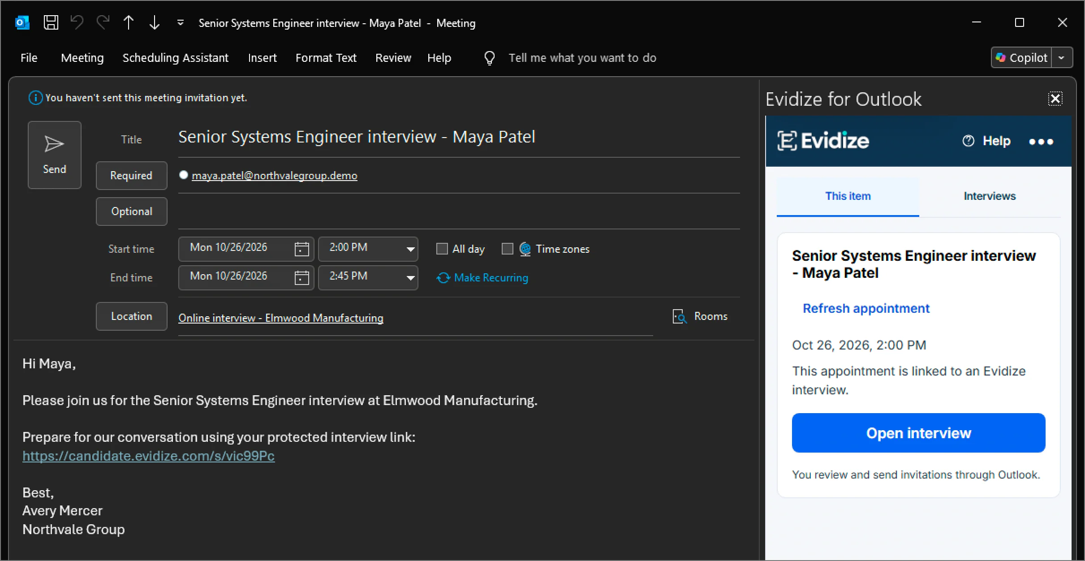
Task: Click the Rooms finder icon
Action: pos(680,316)
